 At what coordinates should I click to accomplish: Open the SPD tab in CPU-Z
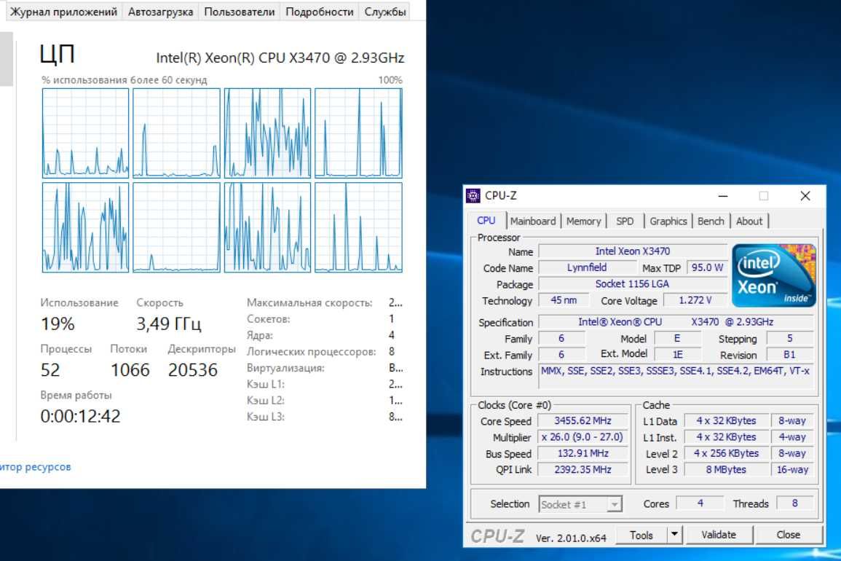624,221
